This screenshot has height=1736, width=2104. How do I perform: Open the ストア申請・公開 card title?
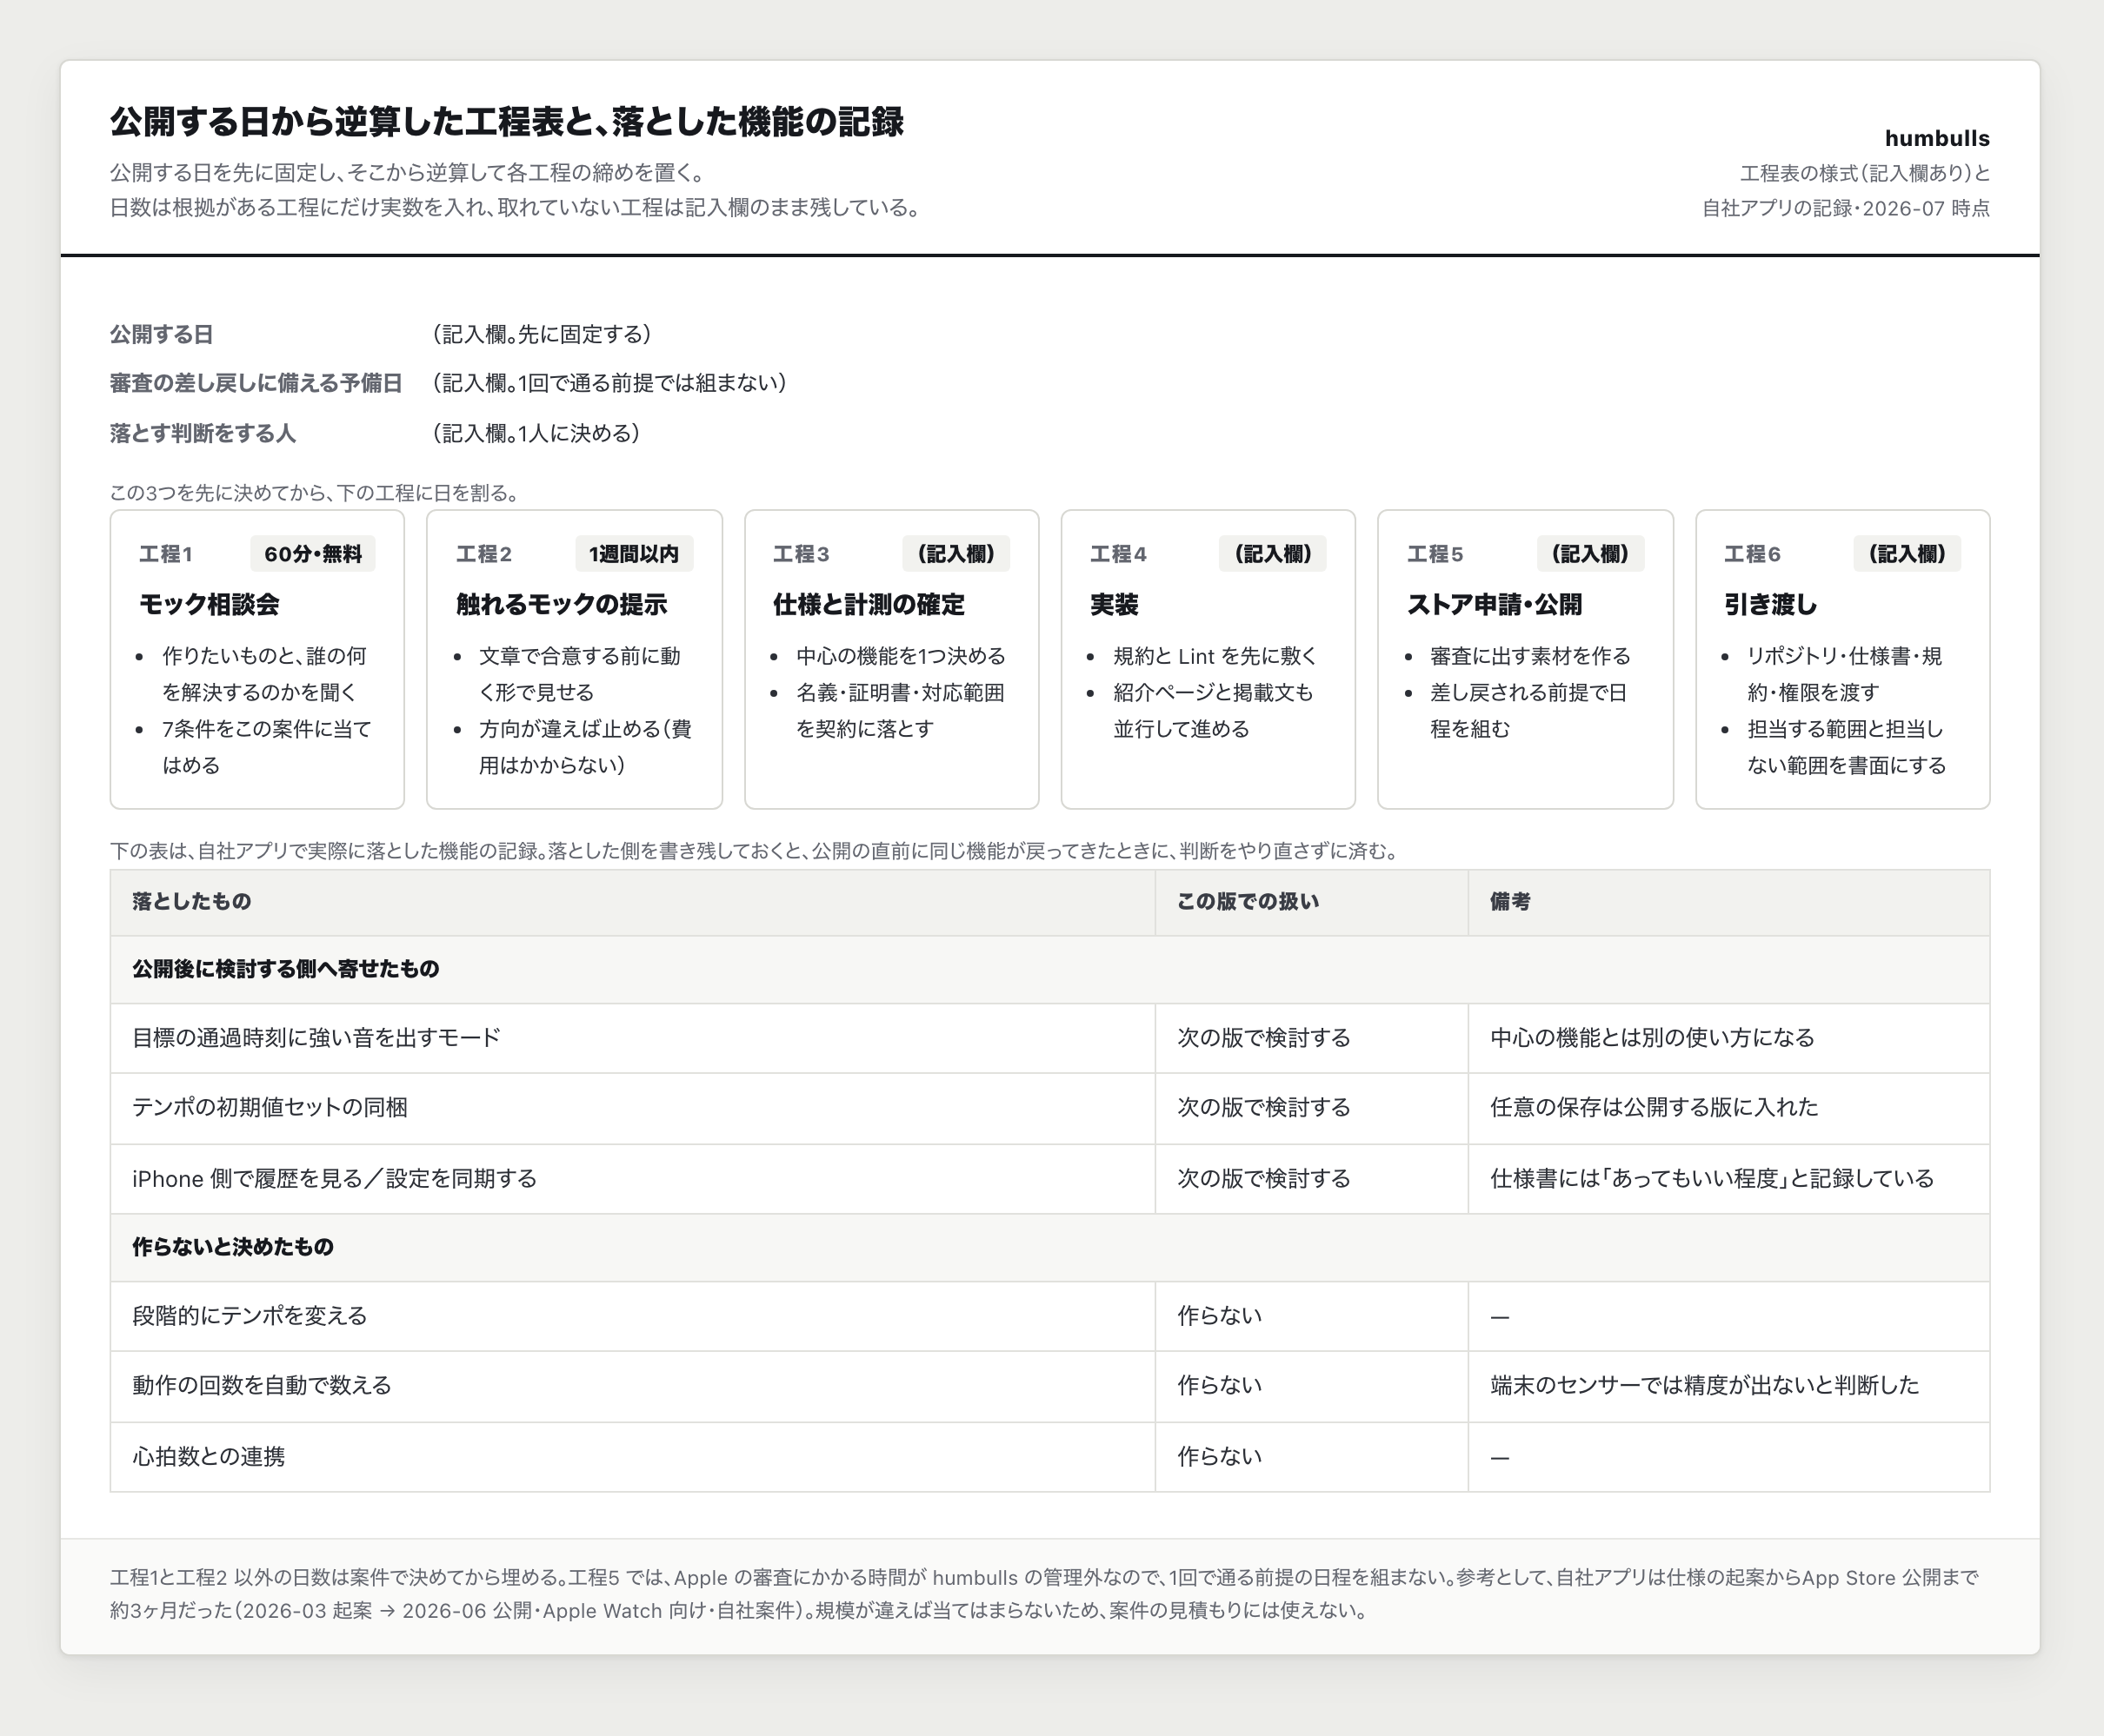coord(1495,604)
